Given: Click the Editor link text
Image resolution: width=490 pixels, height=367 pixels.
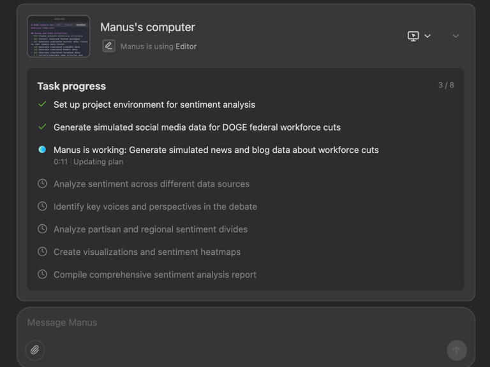Looking at the screenshot, I should (x=186, y=47).
